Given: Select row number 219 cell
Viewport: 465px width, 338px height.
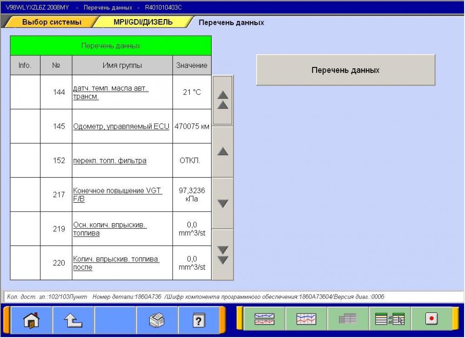Looking at the screenshot, I should tap(56, 229).
